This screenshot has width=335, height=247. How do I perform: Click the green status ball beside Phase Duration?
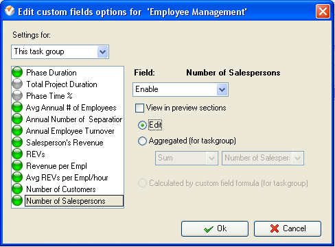(17, 72)
